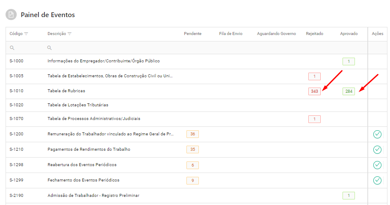
Task: Open the 343 rejected badge for S-1010
Action: tap(314, 91)
